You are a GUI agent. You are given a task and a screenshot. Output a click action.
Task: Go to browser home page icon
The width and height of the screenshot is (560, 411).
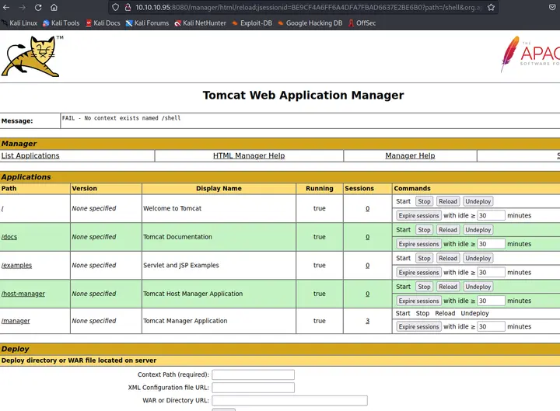[x=54, y=7]
